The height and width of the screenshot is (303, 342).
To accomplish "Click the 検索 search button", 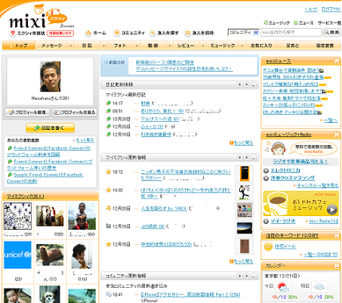I will pos(332,33).
